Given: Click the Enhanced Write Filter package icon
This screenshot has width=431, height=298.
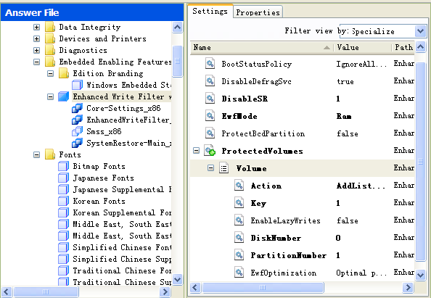Looking at the screenshot, I should (64, 96).
